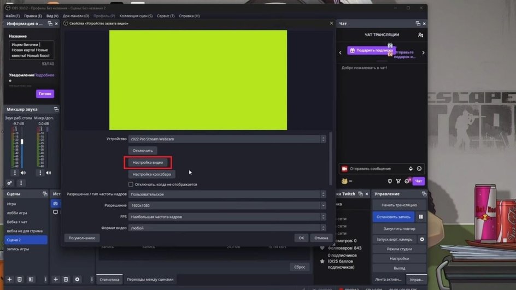Click the stream title text field

click(31, 50)
